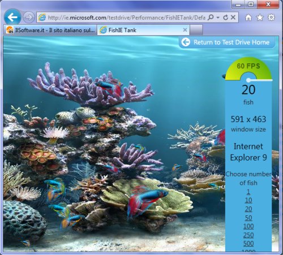The image size is (283, 255).
Task: Switch to the IlSoftware.it tab
Action: pyautogui.click(x=50, y=30)
